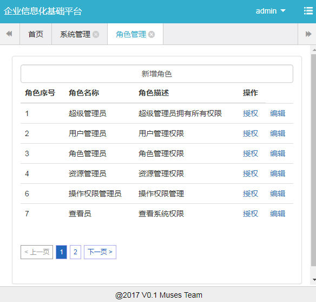Close the 系统管理 tab with its x icon

pos(96,35)
